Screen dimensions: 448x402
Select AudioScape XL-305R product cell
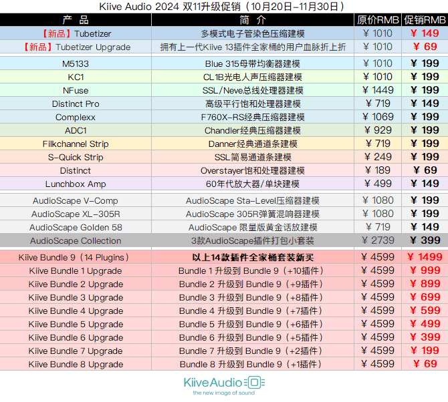76,214
